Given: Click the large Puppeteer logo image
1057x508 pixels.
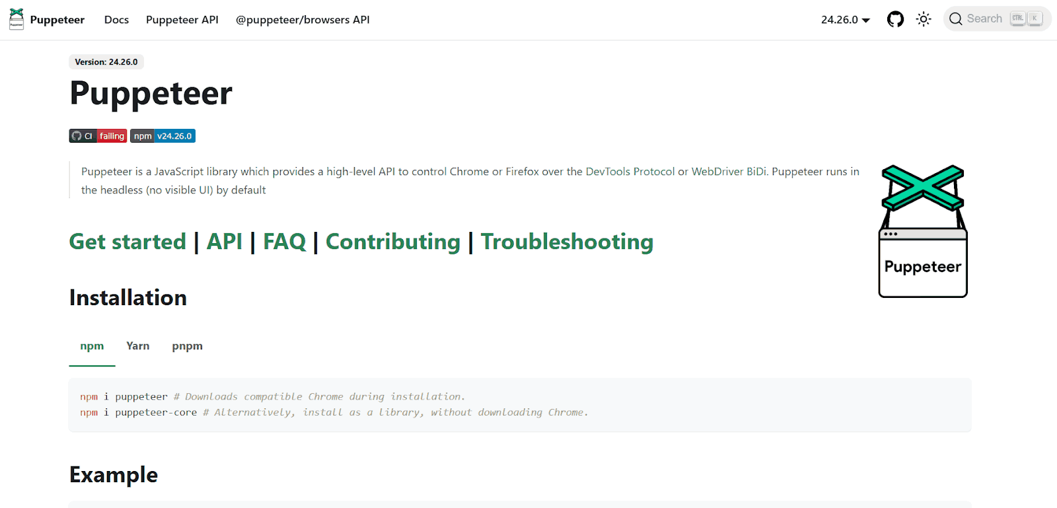Looking at the screenshot, I should (923, 231).
